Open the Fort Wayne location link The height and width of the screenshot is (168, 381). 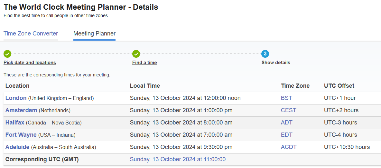[x=21, y=135]
